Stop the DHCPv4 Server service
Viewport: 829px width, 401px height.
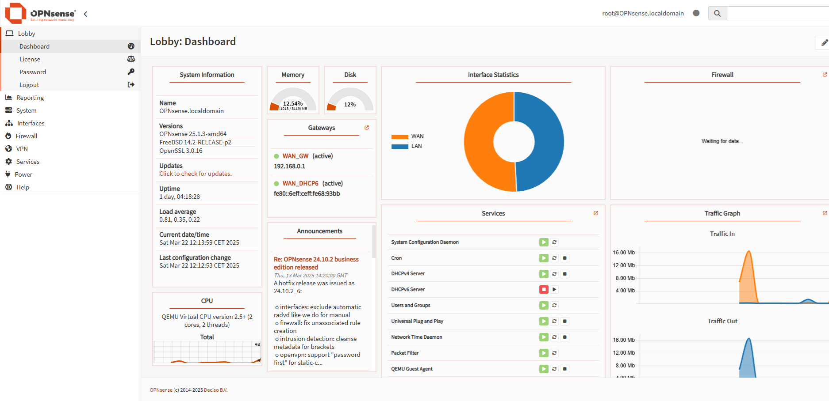click(x=565, y=274)
